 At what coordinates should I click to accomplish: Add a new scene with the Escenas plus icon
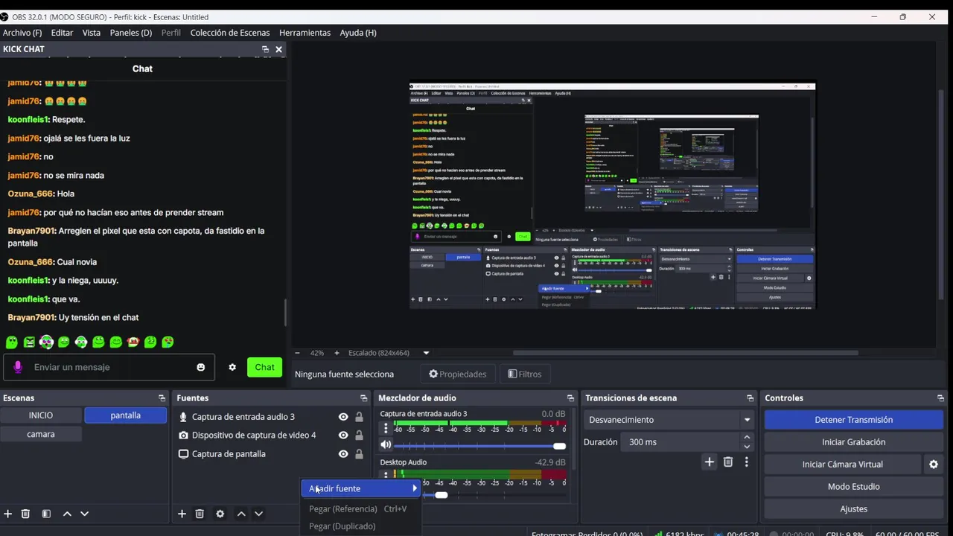[8, 514]
